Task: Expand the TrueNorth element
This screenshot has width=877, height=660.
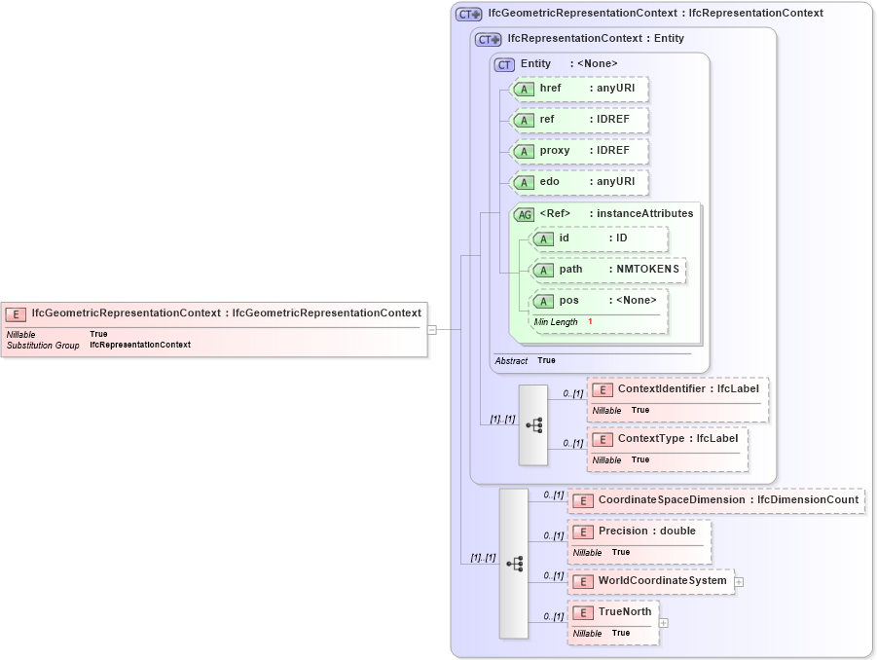Action: click(663, 622)
